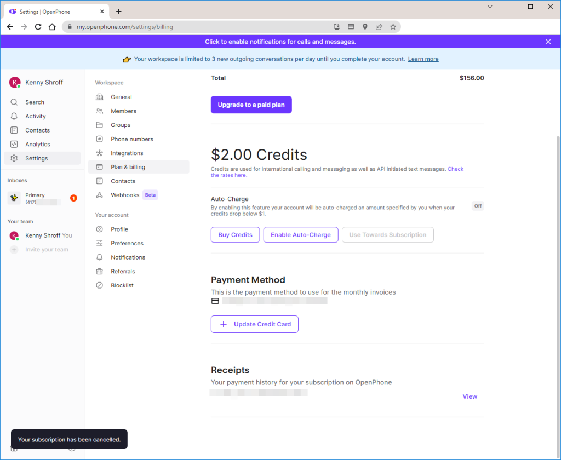The image size is (561, 460).
Task: Click the Search magnifier icon in sidebar
Action: [x=14, y=102]
